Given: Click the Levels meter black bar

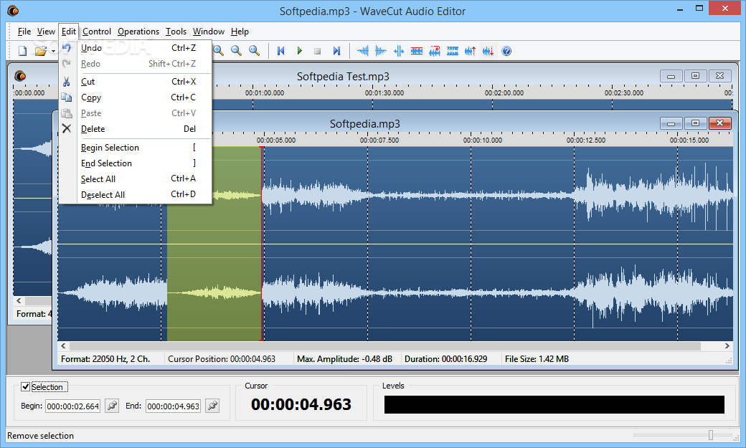Looking at the screenshot, I should pos(554,404).
